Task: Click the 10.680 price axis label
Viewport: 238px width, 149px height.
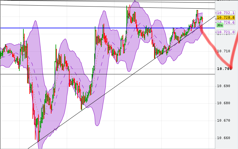Action: [224, 103]
